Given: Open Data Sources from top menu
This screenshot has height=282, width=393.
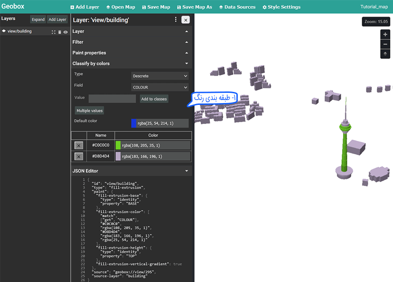Looking at the screenshot, I should click(x=237, y=7).
